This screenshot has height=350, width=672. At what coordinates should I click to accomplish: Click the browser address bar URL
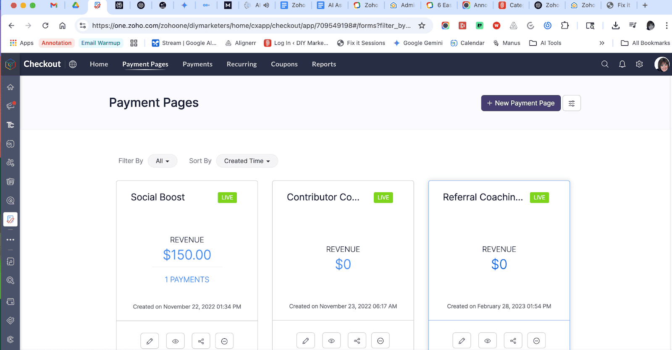tap(251, 26)
